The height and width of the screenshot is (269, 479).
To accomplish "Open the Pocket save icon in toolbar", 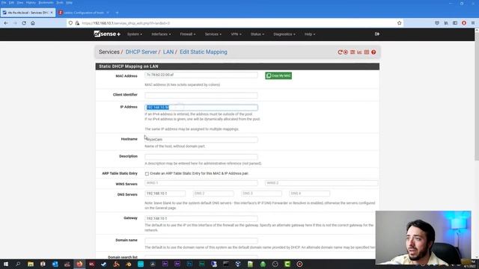I will pos(437,23).
